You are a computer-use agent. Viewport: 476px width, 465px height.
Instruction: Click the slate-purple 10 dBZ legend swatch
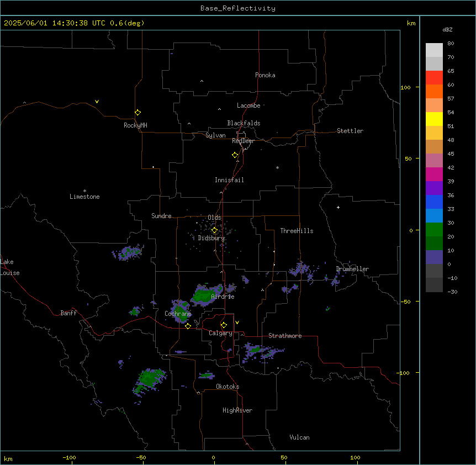point(434,257)
